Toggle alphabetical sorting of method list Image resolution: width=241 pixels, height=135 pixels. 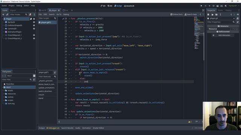(55, 72)
